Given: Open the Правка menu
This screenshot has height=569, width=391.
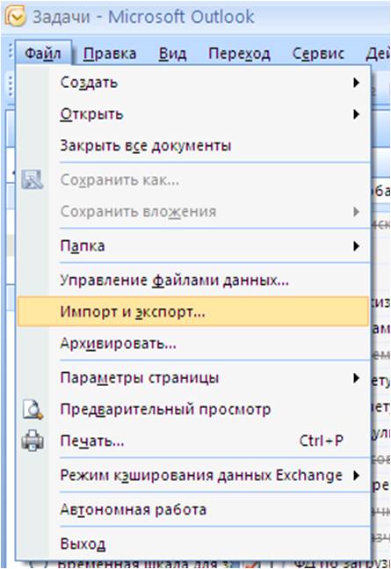Looking at the screenshot, I should pyautogui.click(x=110, y=54).
